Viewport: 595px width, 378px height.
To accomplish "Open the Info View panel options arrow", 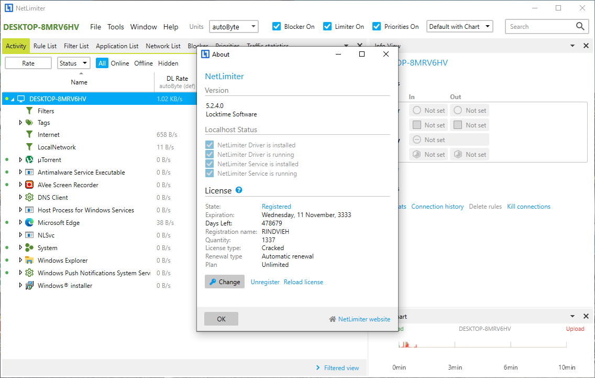I will pyautogui.click(x=572, y=46).
